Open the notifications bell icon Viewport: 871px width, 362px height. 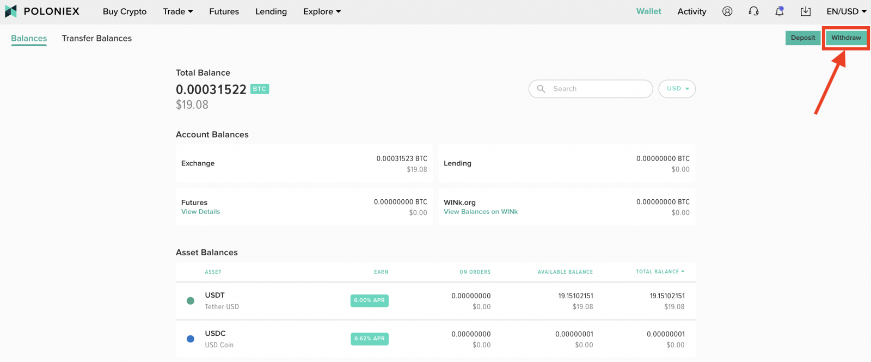pos(780,11)
